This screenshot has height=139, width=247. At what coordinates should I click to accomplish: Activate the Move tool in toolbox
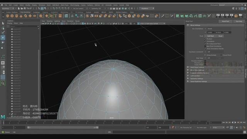pyautogui.click(x=3, y=38)
